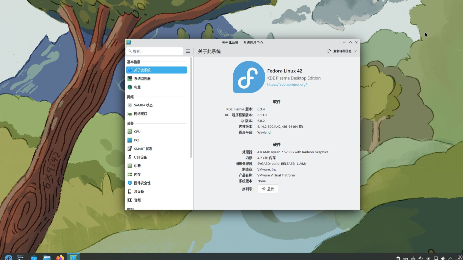Reveal serial number with 显示 button
463x260 pixels.
tap(268, 189)
